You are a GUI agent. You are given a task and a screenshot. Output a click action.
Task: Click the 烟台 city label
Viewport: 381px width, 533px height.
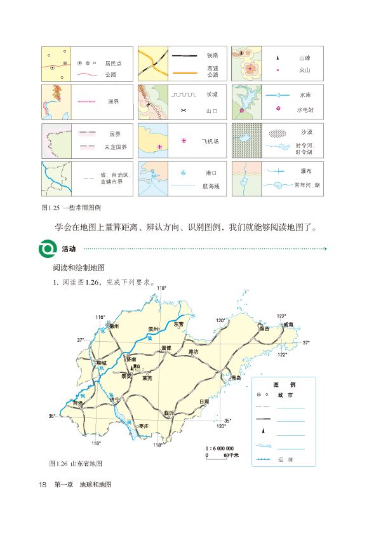[264, 328]
